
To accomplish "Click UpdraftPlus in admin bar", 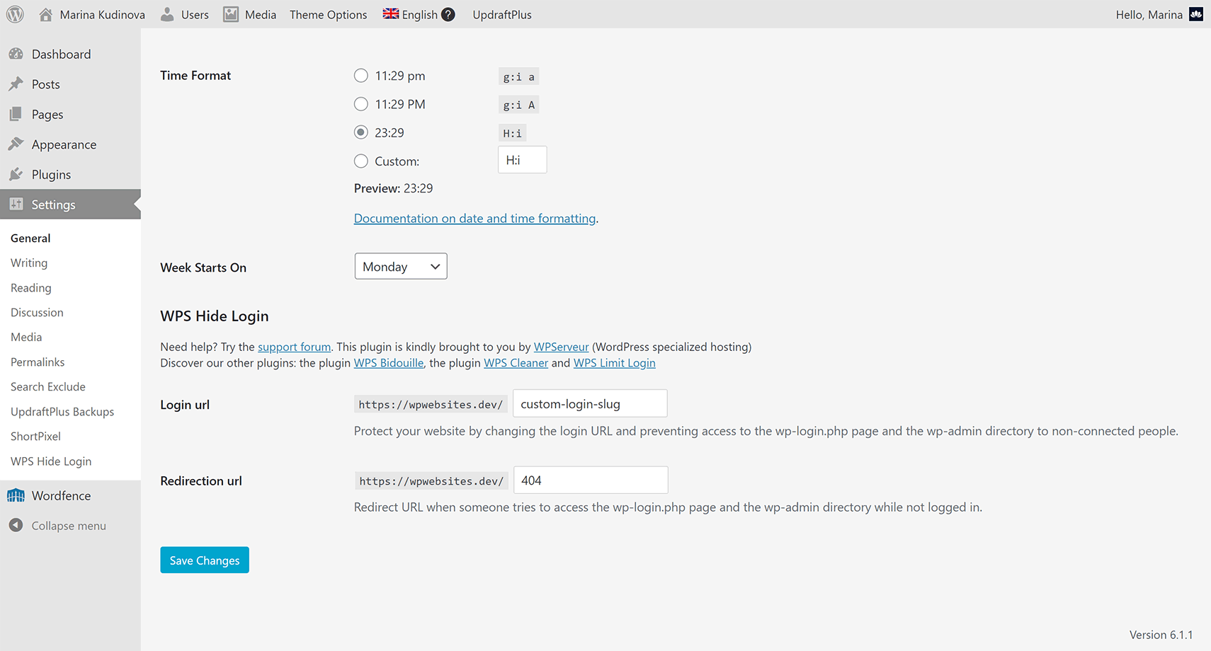I will pyautogui.click(x=502, y=14).
